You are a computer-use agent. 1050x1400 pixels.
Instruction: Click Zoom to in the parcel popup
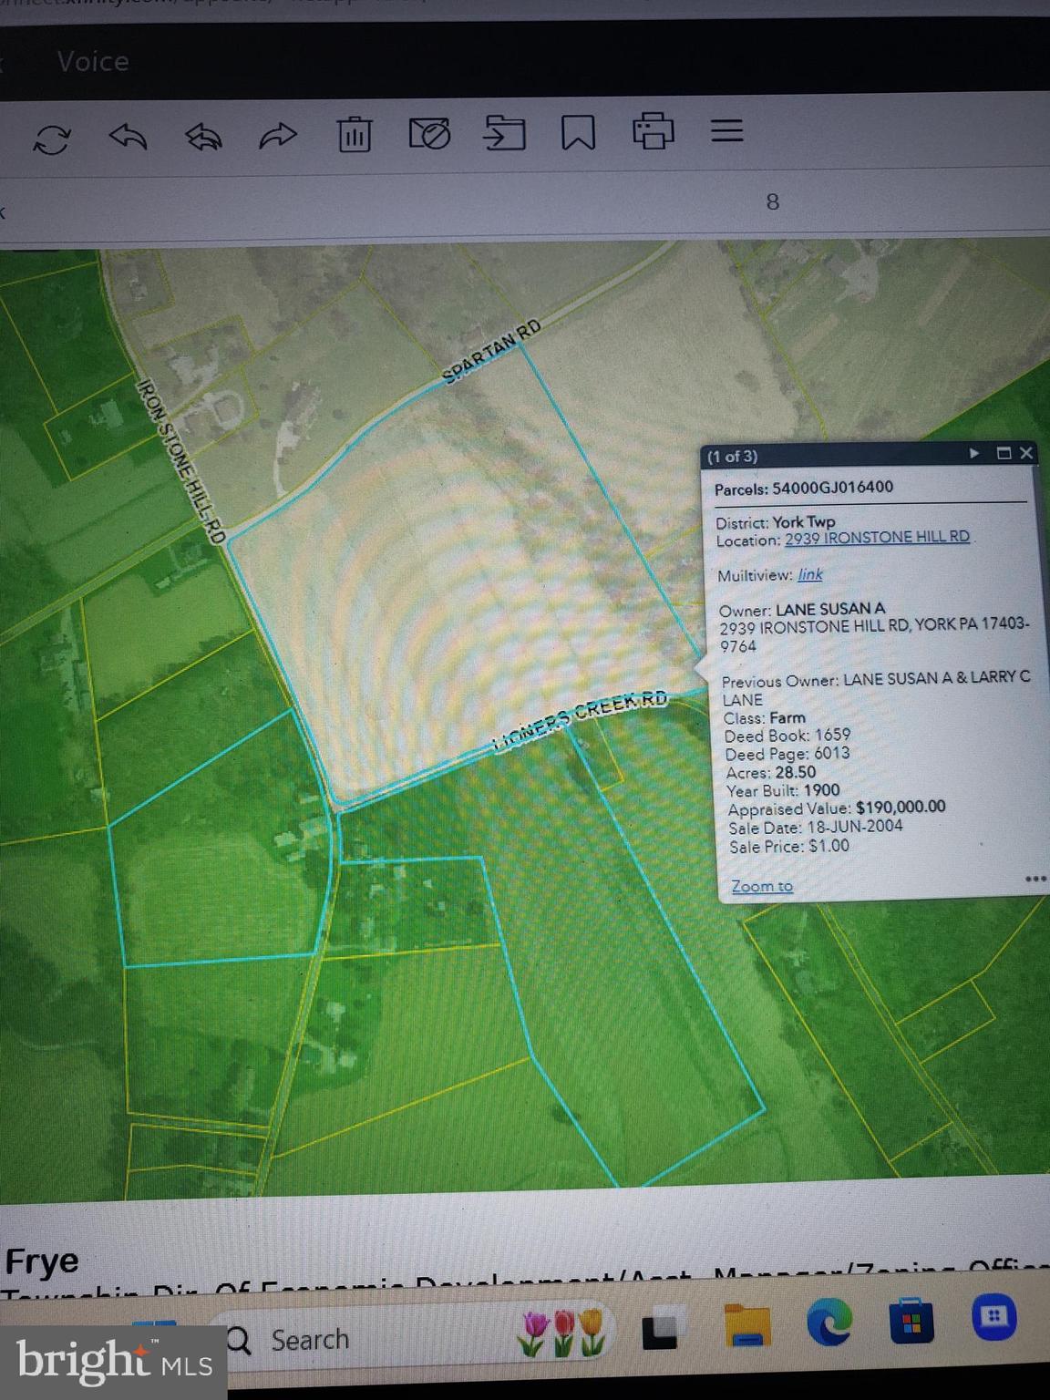[x=762, y=886]
